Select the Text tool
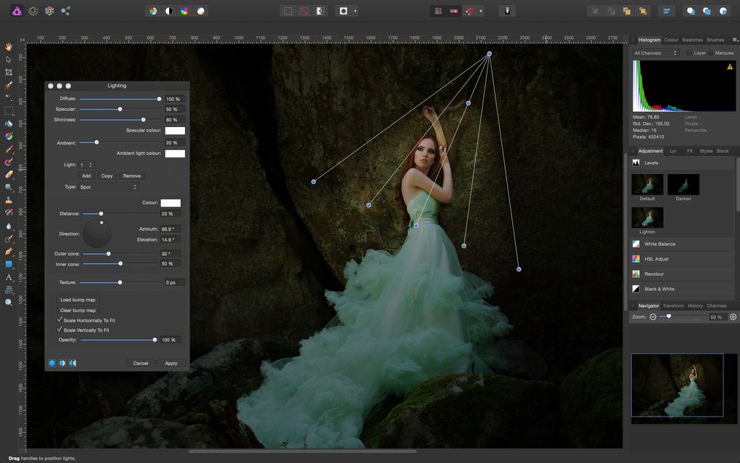This screenshot has height=463, width=740. point(9,277)
